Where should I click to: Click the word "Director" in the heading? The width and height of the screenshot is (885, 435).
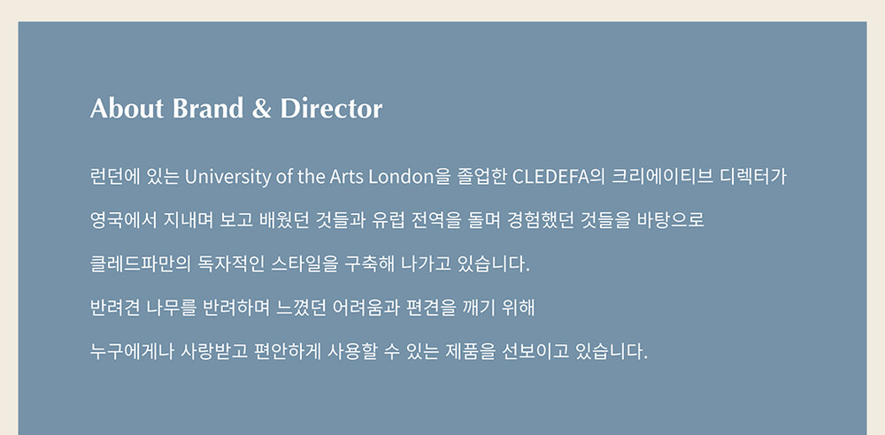[x=331, y=109]
